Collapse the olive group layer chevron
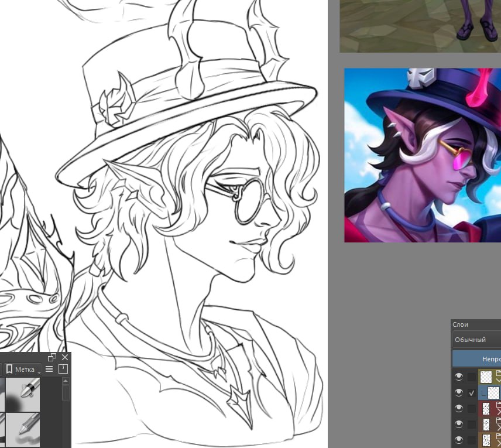The image size is (501, 448). (x=498, y=380)
